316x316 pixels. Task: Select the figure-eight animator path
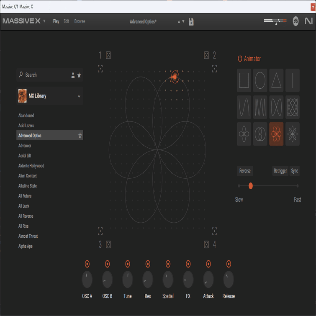click(x=276, y=107)
